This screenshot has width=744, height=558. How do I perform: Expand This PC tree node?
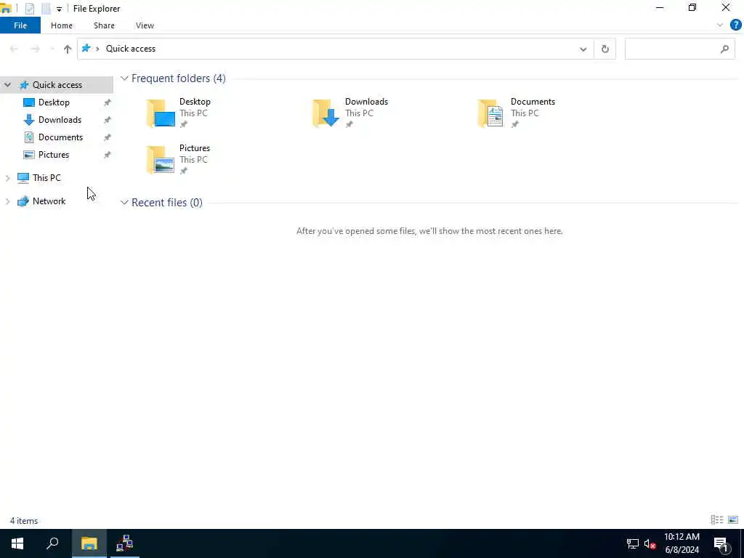[7, 178]
